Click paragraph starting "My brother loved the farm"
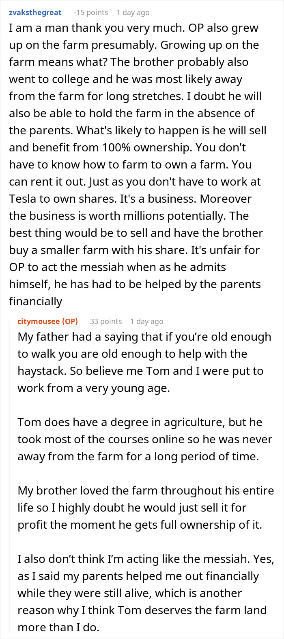Viewport: 284px width, 639px height. click(145, 508)
